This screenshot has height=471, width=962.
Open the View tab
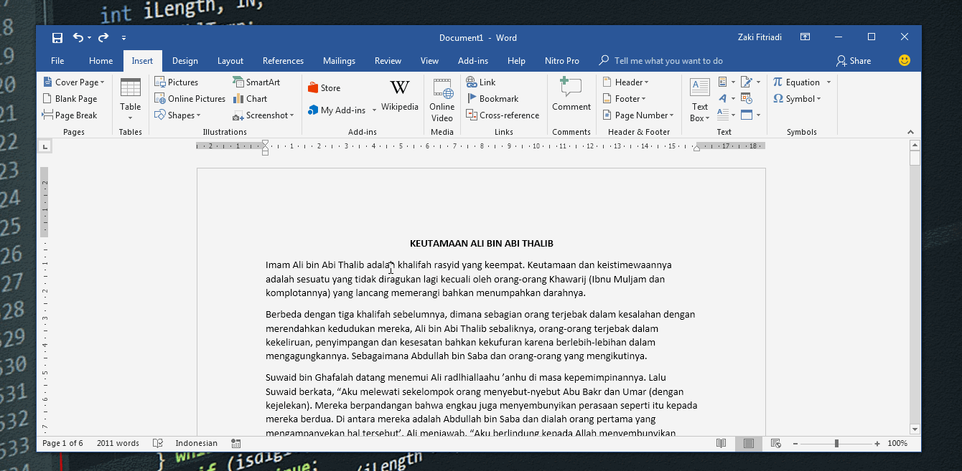[429, 61]
